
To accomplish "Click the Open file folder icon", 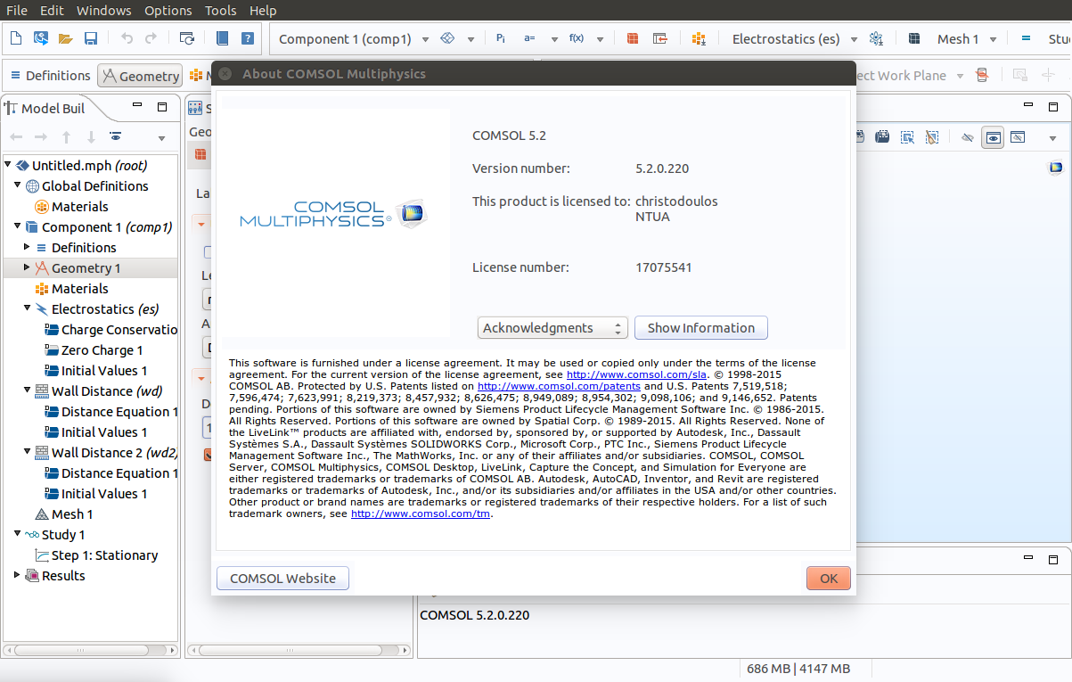I will pos(65,38).
